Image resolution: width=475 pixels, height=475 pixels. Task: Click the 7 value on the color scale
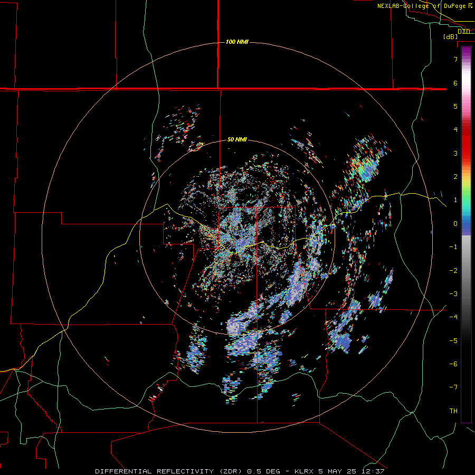[455, 59]
